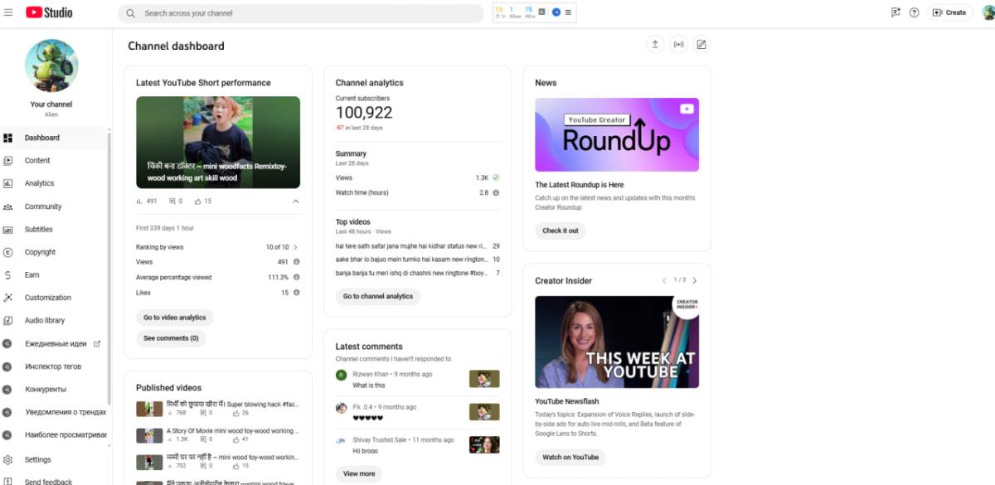995x485 pixels.
Task: Open the channel avatar in the sidebar
Action: tap(51, 65)
